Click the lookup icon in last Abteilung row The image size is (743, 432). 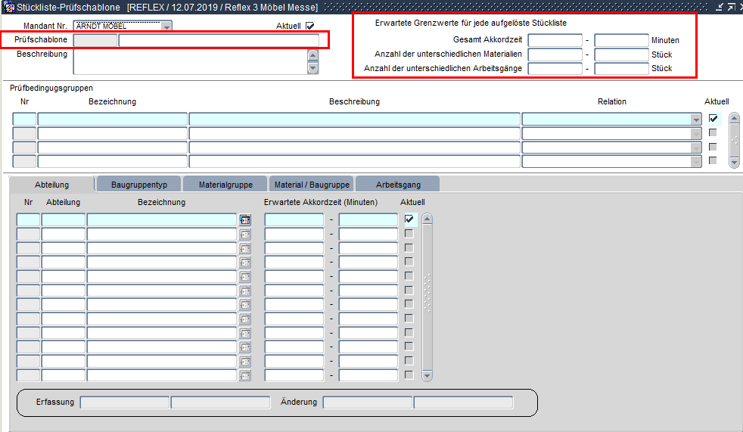tap(245, 375)
